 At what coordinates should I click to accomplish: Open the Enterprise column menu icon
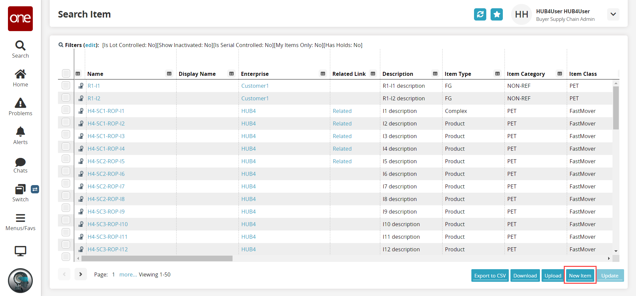coord(323,74)
